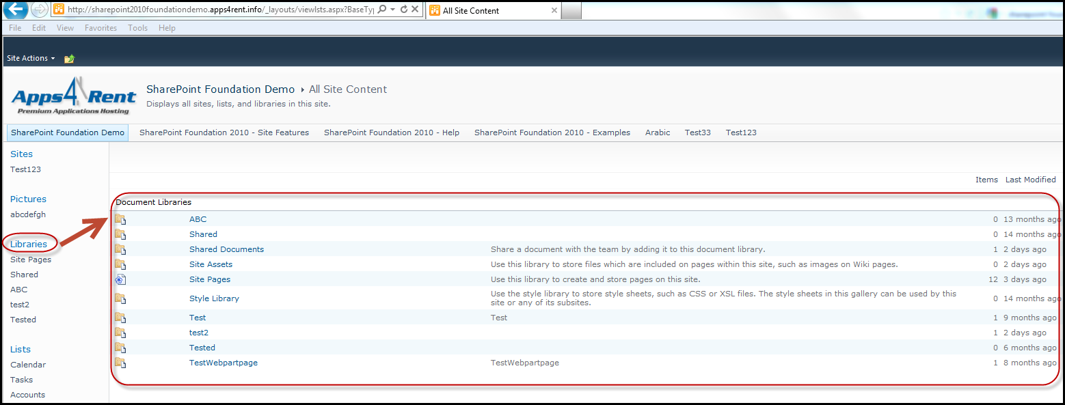The image size is (1065, 405).
Task: Open Tested library in the sidebar
Action: click(x=23, y=320)
